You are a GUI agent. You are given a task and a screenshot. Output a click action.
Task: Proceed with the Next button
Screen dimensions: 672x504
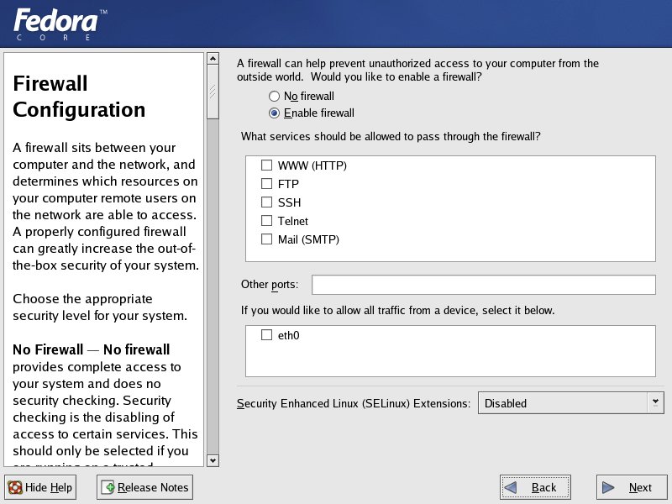click(631, 487)
